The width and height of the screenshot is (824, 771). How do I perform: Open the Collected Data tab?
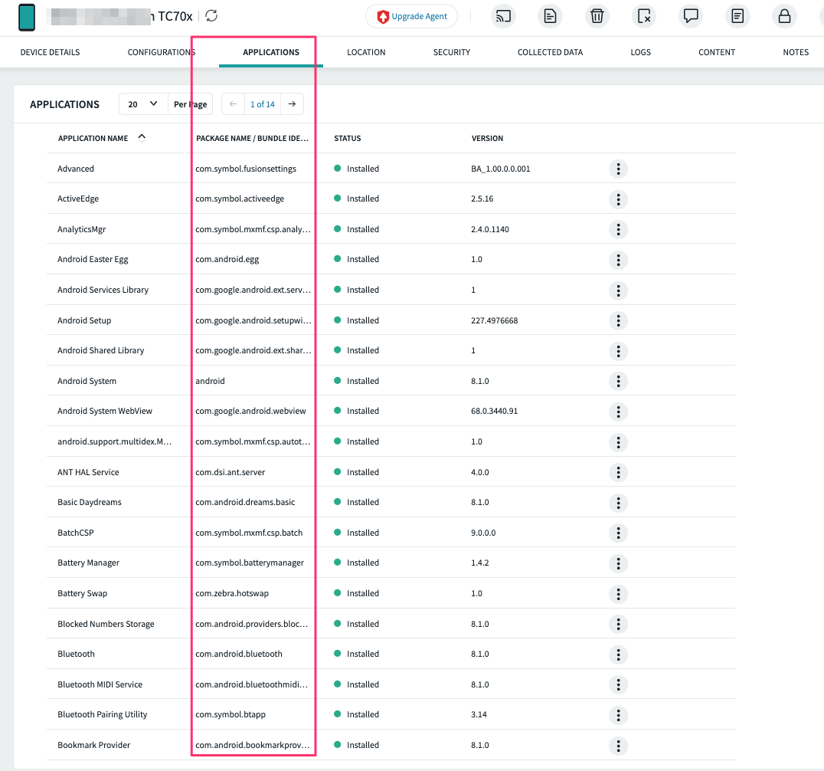pyautogui.click(x=550, y=52)
